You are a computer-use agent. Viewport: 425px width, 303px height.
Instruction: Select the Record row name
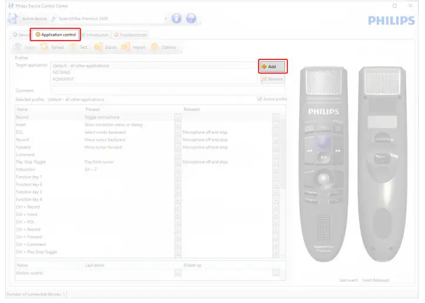22,117
